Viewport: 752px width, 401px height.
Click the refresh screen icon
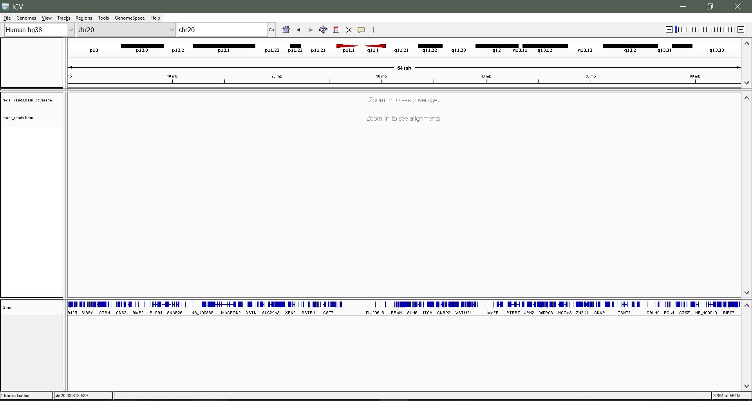click(x=323, y=30)
